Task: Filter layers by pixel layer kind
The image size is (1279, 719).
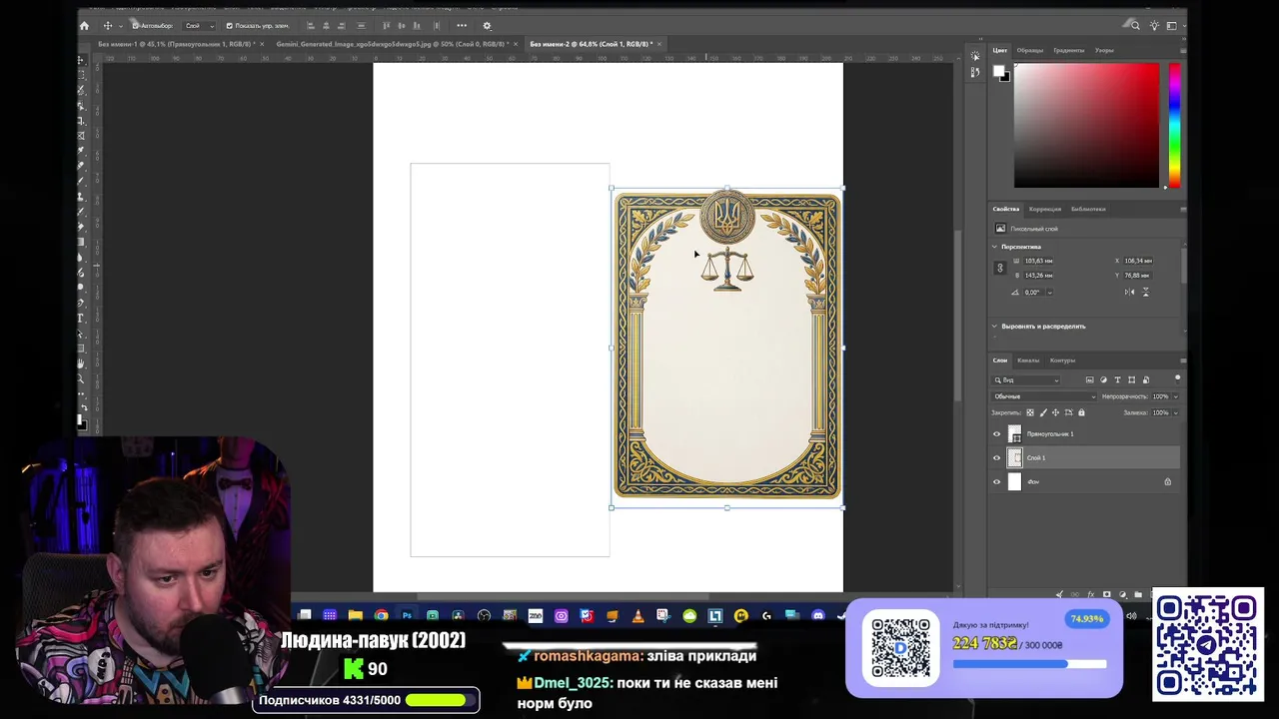Action: click(1089, 379)
